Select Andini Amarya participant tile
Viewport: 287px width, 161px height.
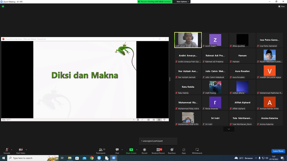point(188,55)
